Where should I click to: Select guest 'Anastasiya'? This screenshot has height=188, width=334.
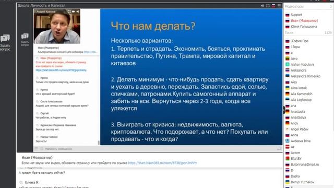[x=298, y=118]
